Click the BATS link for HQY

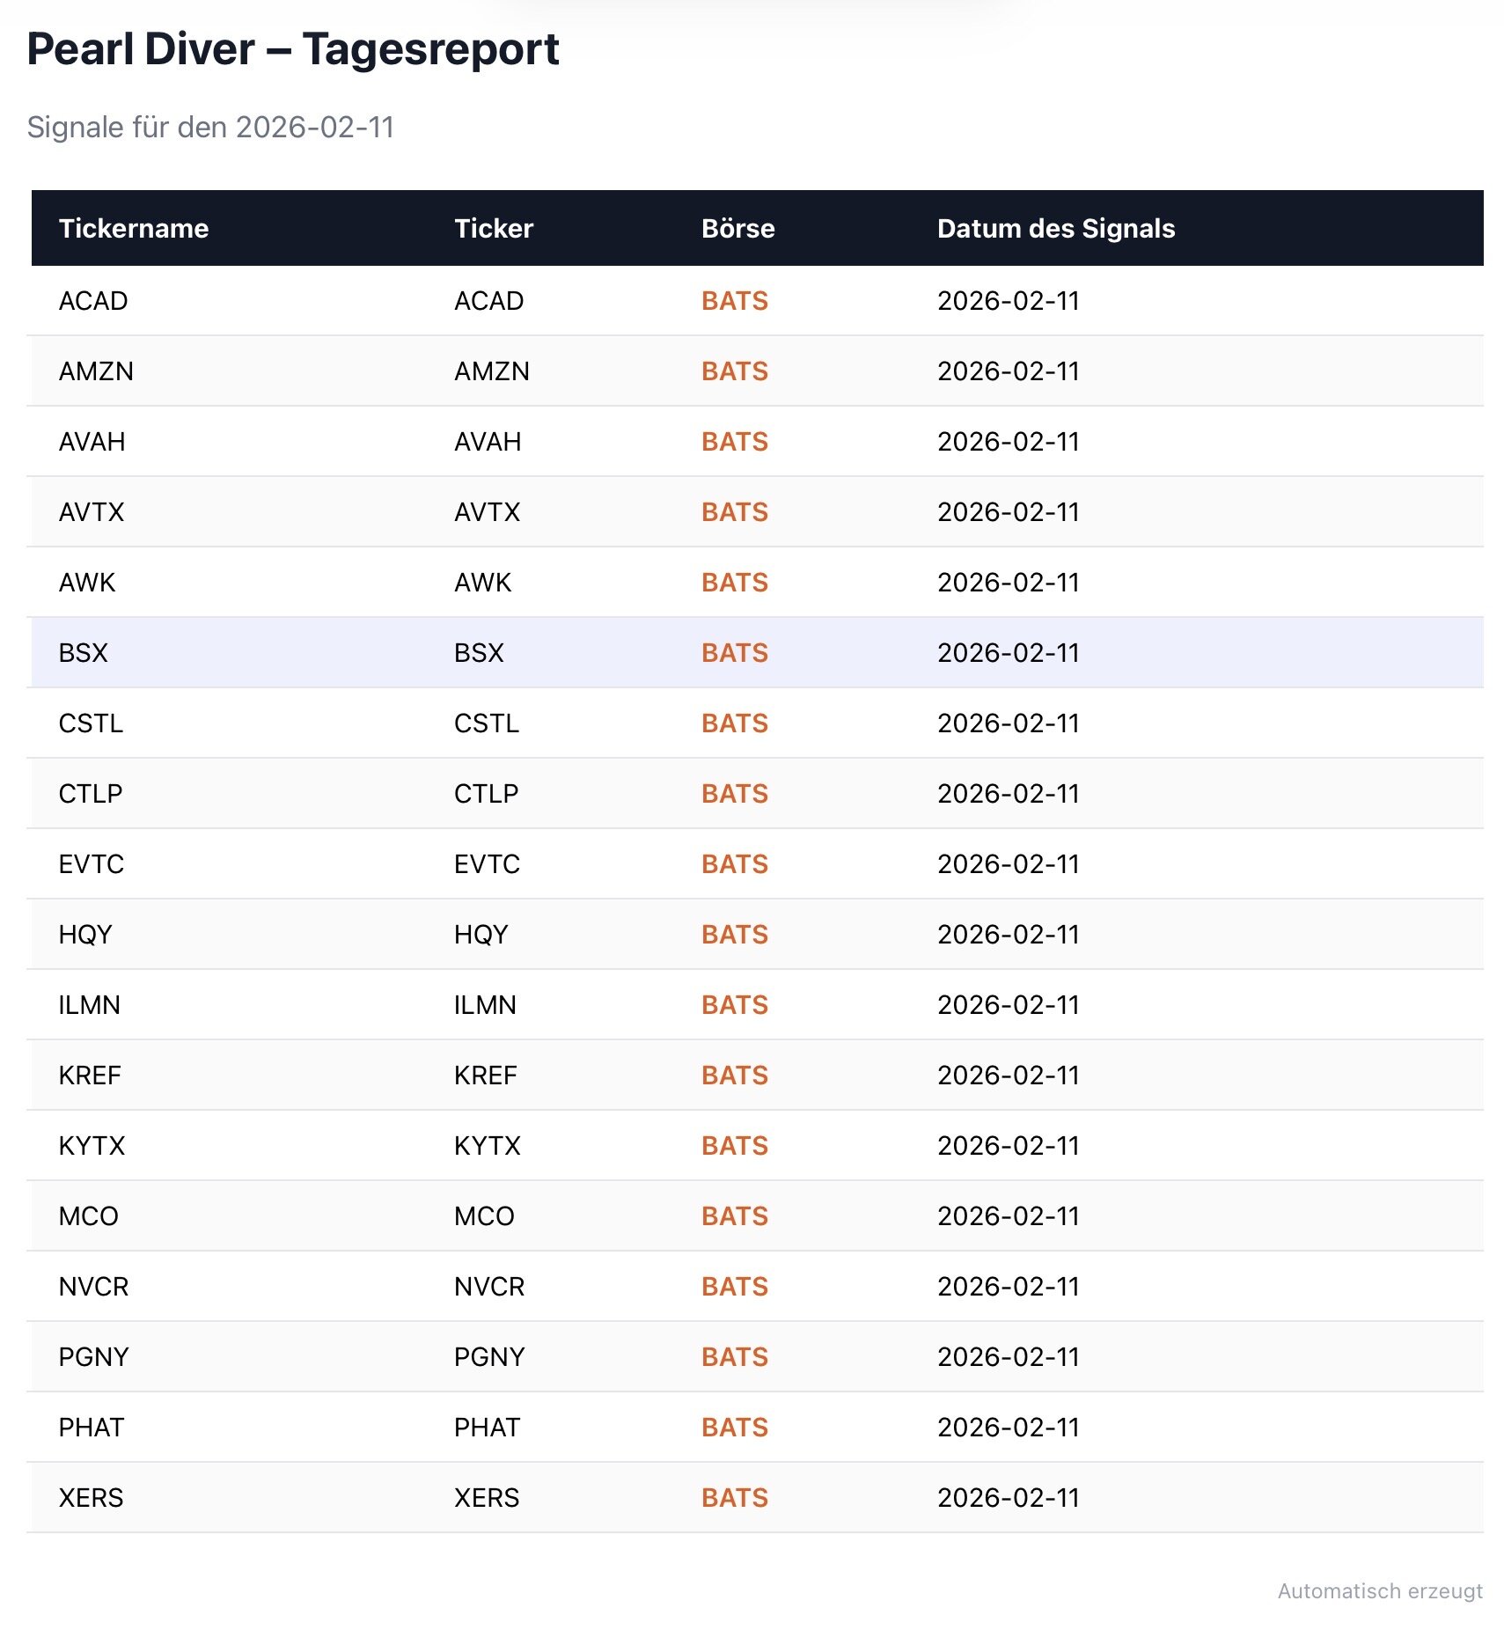(734, 935)
